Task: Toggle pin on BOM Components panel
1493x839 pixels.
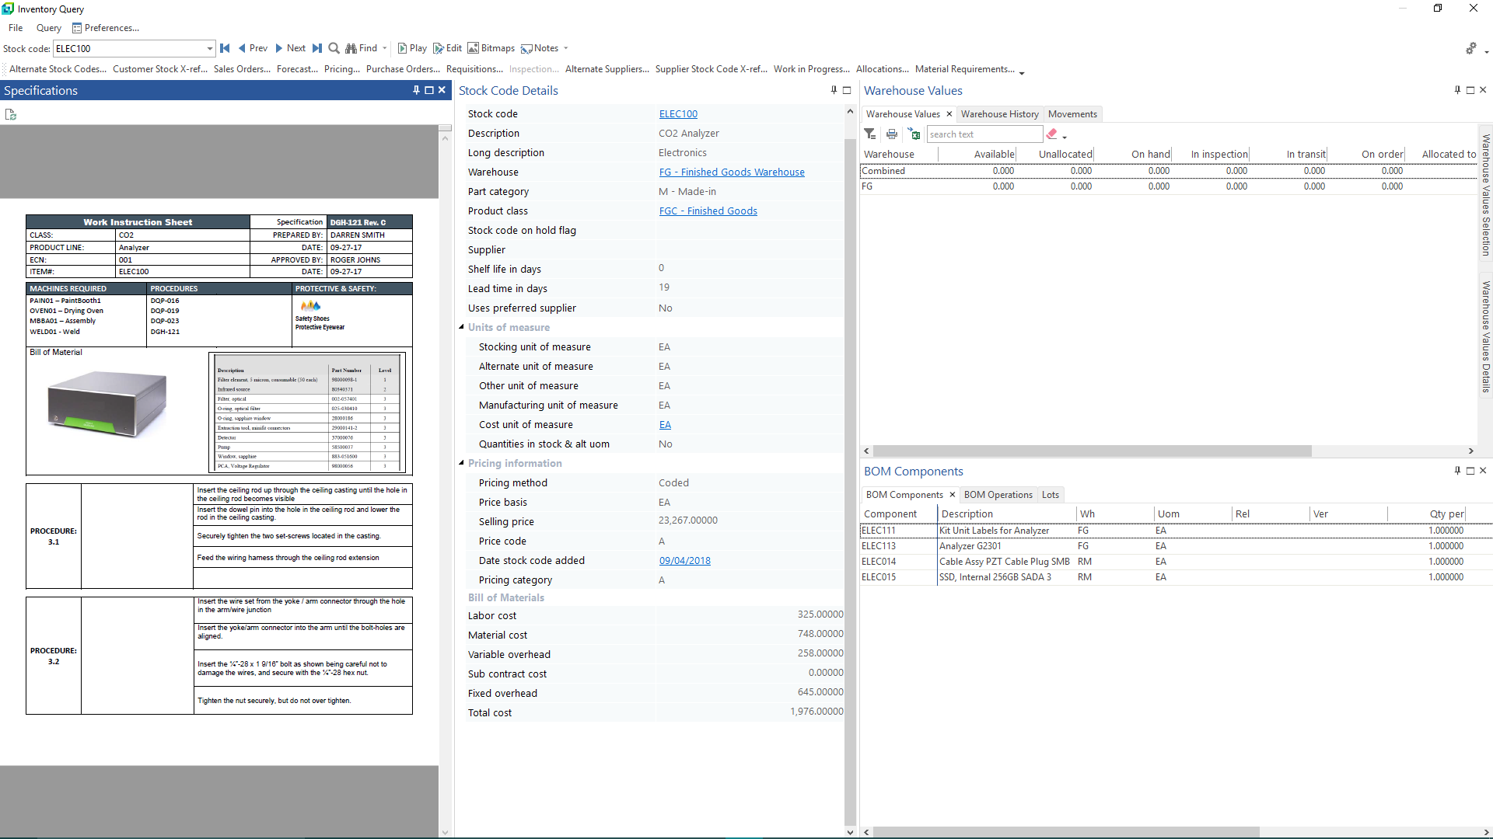Action: coord(1457,471)
